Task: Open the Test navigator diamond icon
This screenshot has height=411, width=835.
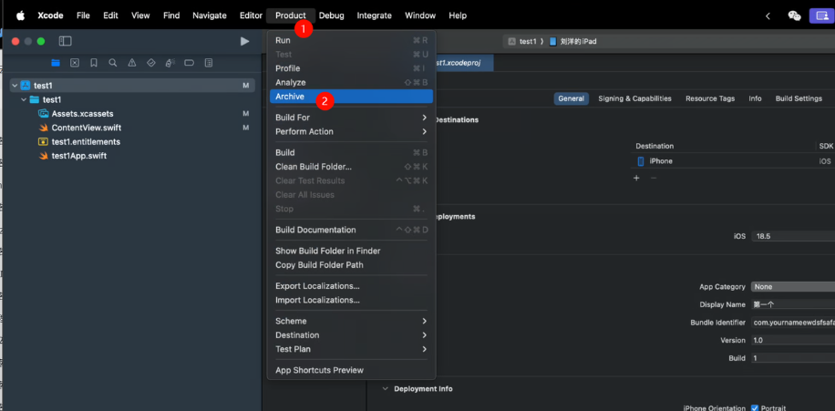Action: pyautogui.click(x=150, y=63)
